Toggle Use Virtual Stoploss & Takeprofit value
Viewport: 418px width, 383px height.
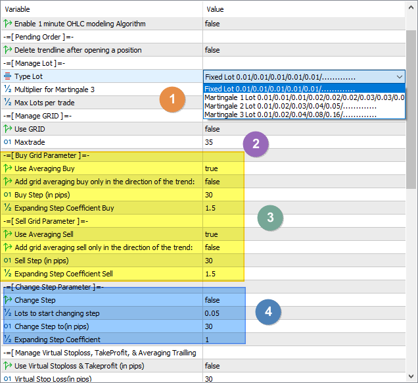(x=212, y=366)
